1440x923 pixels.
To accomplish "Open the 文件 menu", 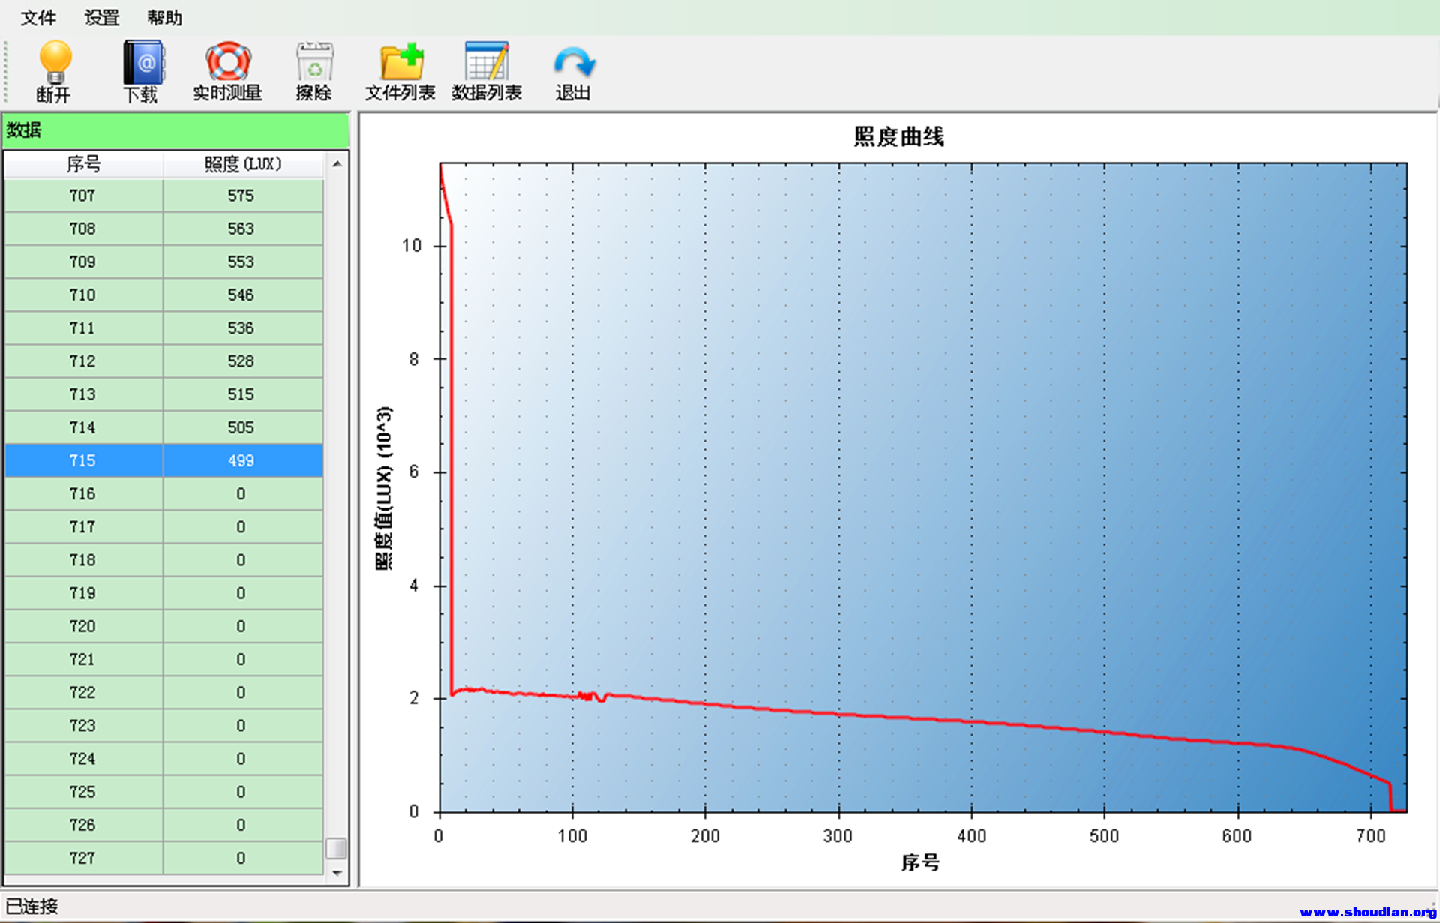I will (37, 17).
